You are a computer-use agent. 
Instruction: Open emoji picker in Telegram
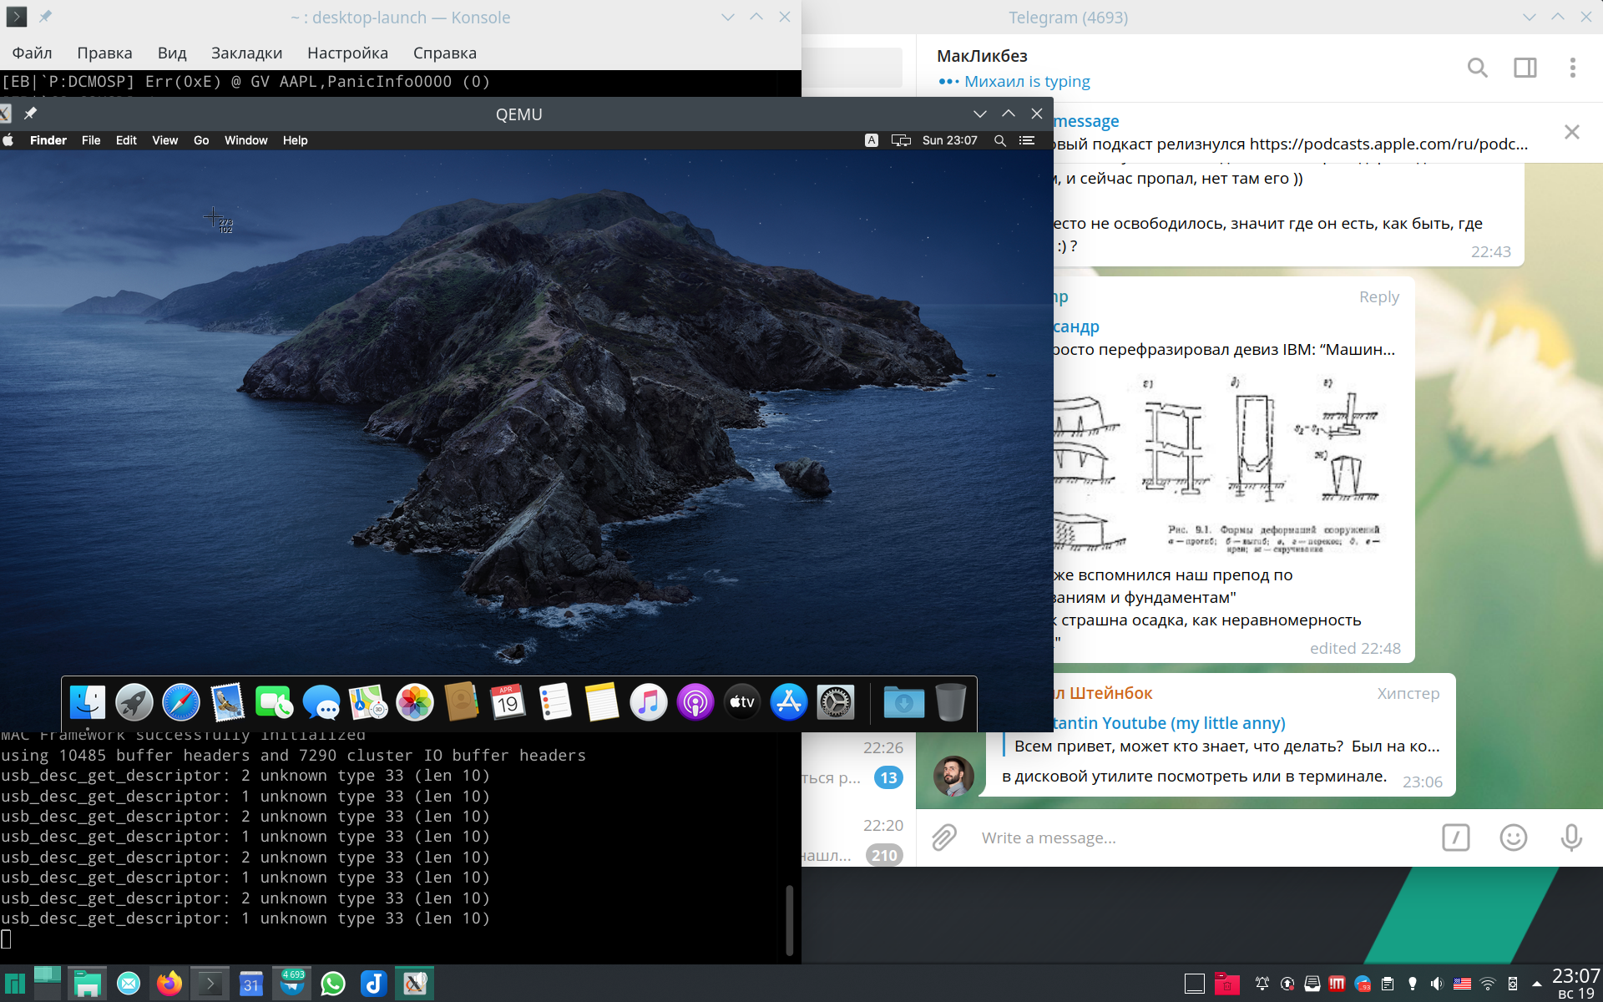tap(1514, 838)
